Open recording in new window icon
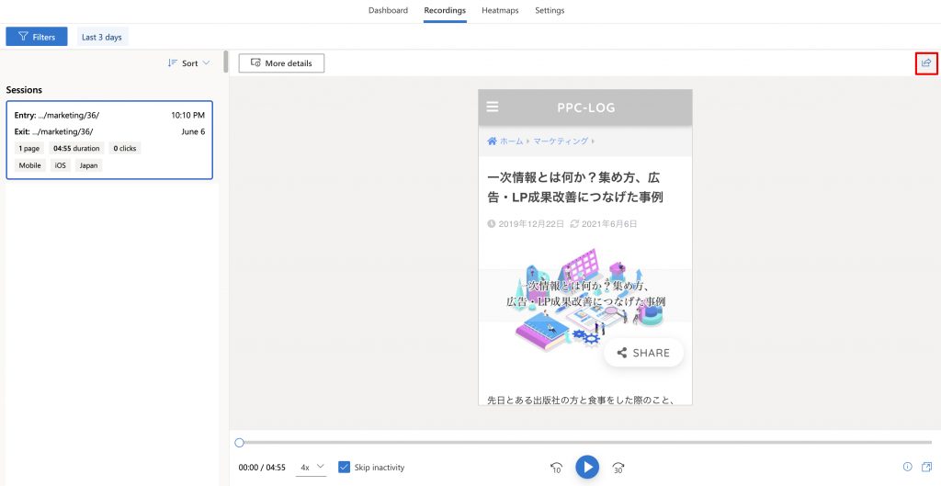Screen dimensions: 941x486 [926, 467]
